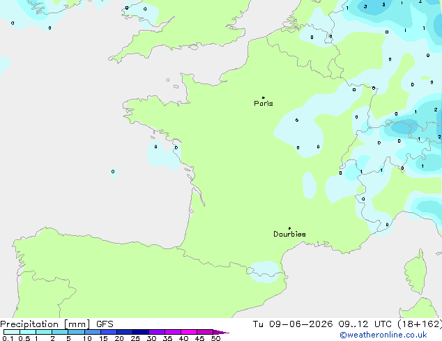The height and width of the screenshot is (341, 442).
Task: Click the '35' legend scale label
Action: (167, 338)
